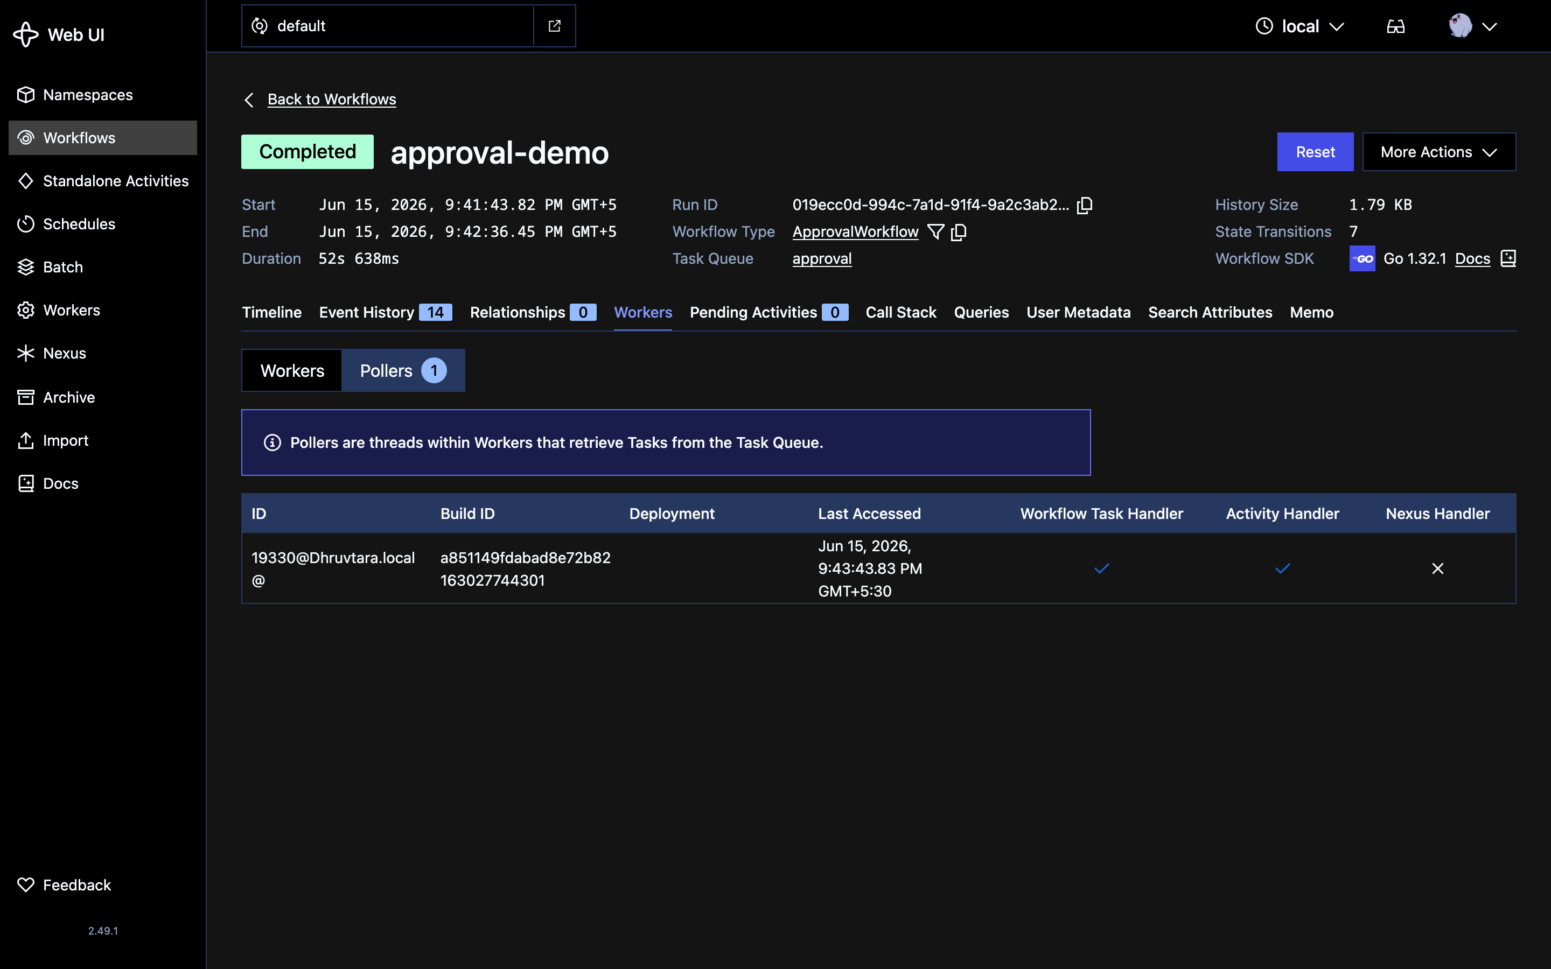Open the Call Stack tab
Screen dimensions: 1551x969
tap(900, 312)
